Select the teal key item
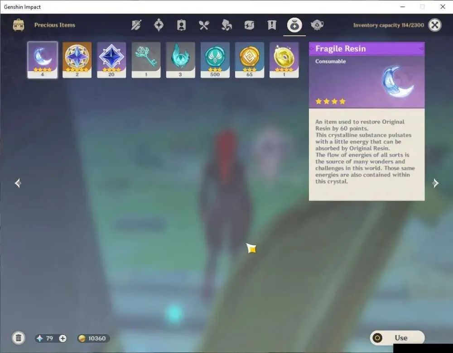The height and width of the screenshot is (353, 453). [x=146, y=60]
